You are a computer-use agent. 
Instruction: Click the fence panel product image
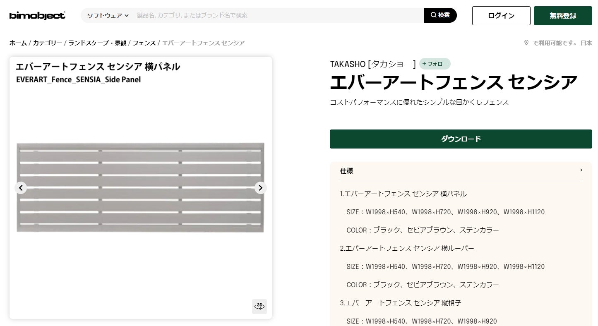click(x=140, y=187)
